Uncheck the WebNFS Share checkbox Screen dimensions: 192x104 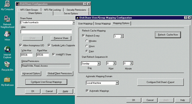pyautogui.click(x=54, y=54)
